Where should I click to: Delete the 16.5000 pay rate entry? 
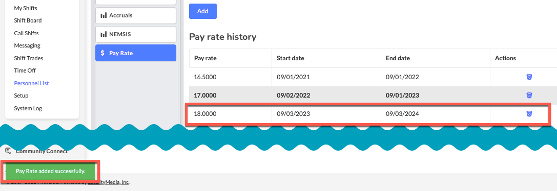529,77
